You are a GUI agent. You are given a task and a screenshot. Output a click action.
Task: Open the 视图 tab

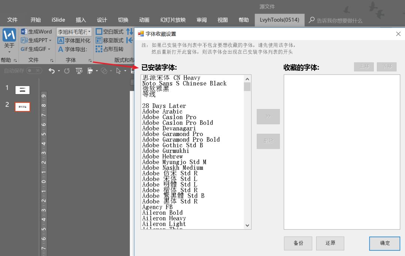223,20
